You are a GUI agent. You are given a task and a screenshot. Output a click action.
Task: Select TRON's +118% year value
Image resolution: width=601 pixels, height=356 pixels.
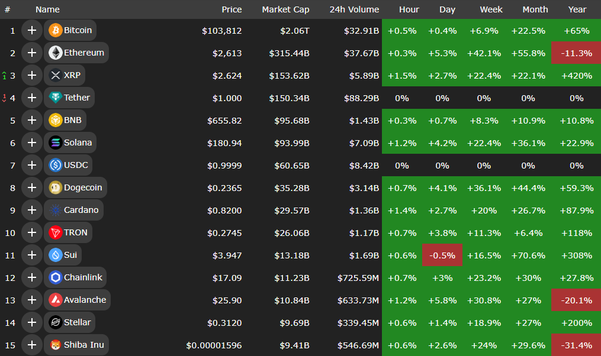click(x=577, y=233)
